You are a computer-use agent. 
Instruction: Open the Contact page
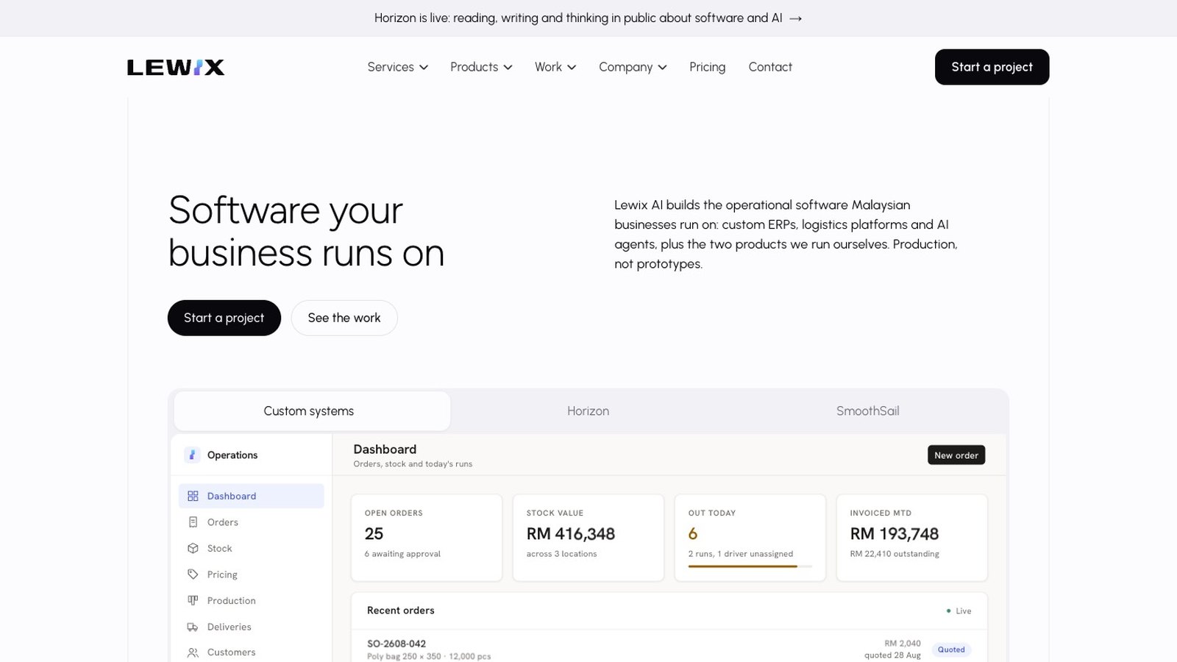(x=770, y=67)
